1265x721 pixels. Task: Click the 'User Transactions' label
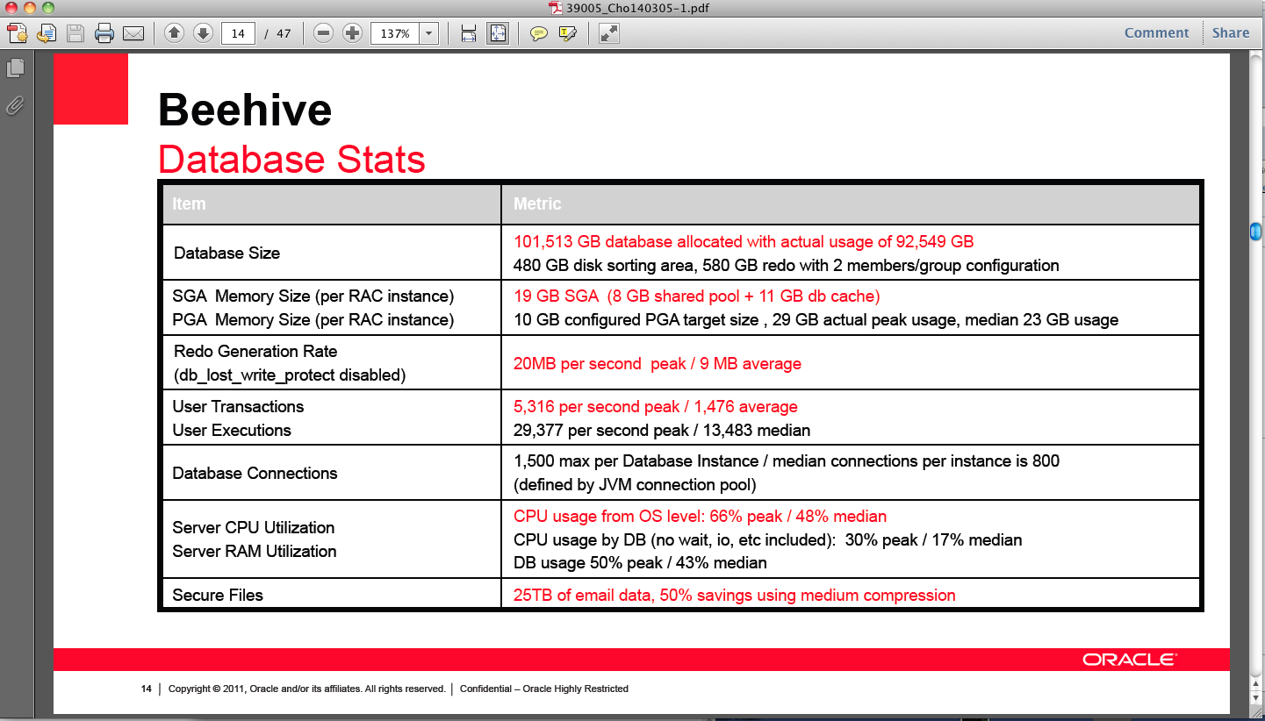(238, 406)
